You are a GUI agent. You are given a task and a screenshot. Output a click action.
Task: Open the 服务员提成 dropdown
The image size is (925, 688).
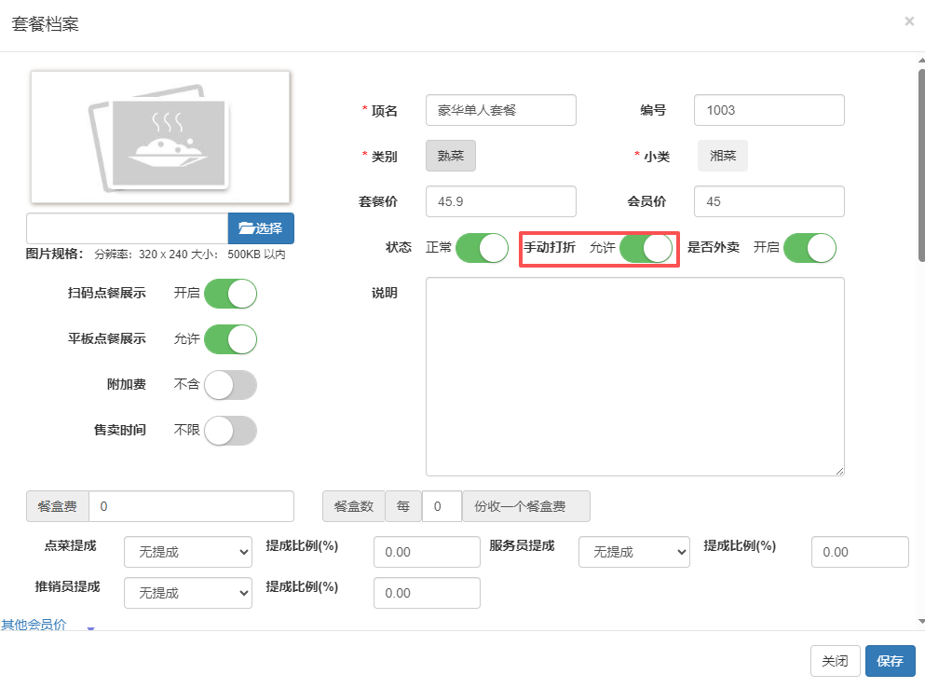point(633,552)
